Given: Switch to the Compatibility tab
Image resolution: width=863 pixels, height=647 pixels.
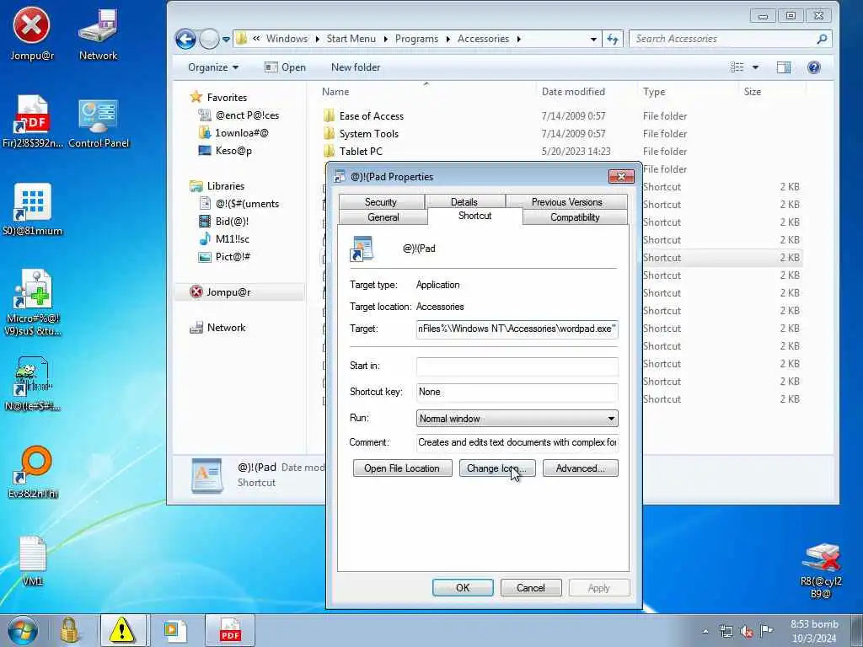Looking at the screenshot, I should [575, 217].
